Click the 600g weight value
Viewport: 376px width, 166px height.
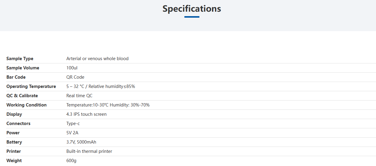coord(71,161)
